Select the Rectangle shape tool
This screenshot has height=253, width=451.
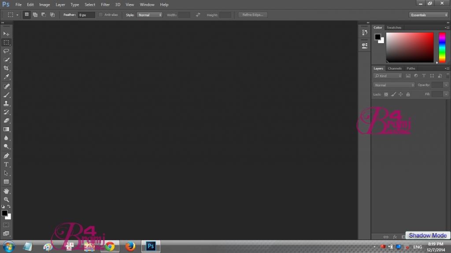coord(6,182)
